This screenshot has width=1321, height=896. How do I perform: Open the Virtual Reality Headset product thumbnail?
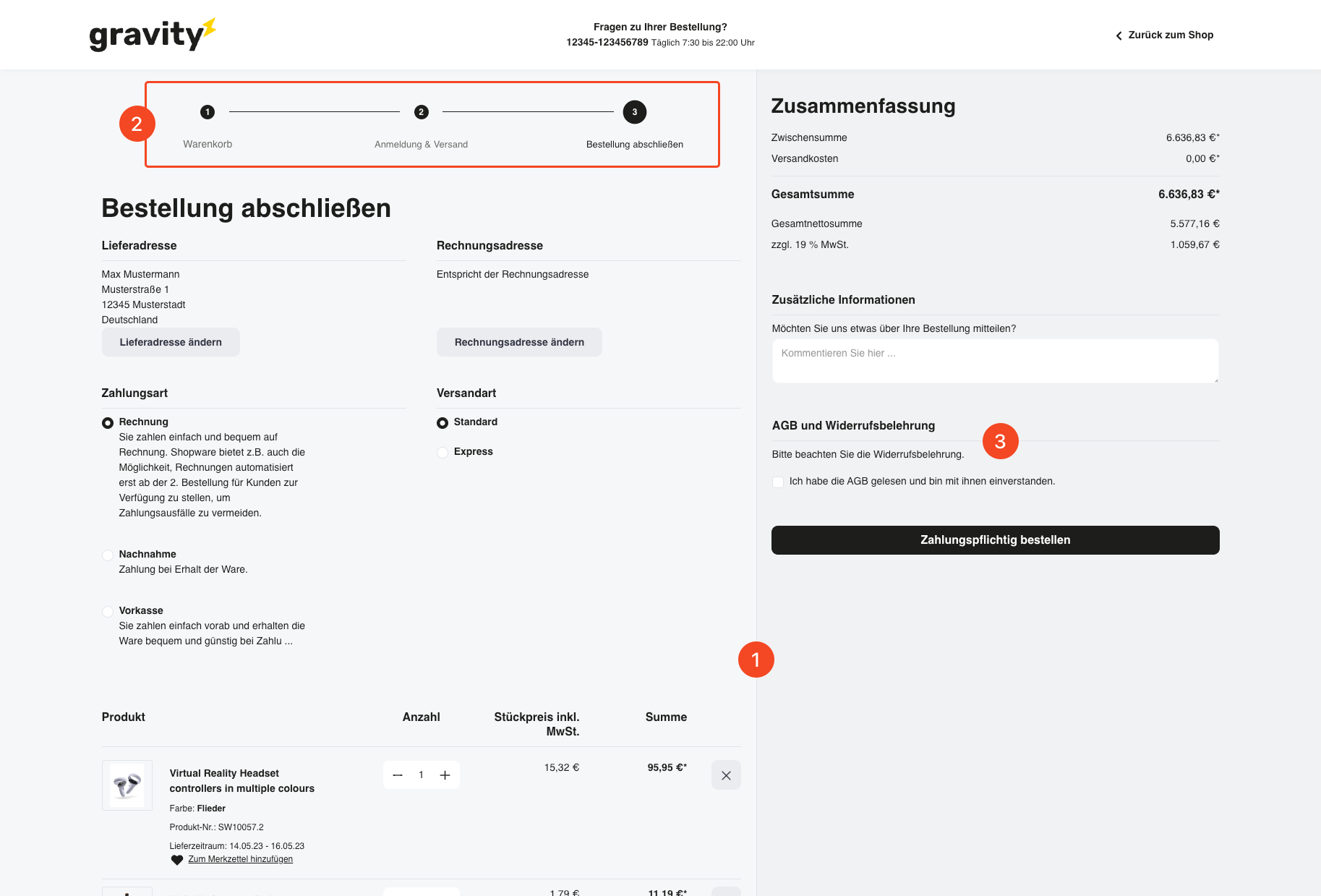[127, 785]
